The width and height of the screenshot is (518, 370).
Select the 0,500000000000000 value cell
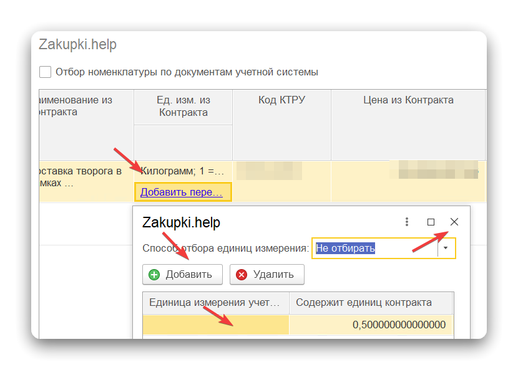coord(371,325)
